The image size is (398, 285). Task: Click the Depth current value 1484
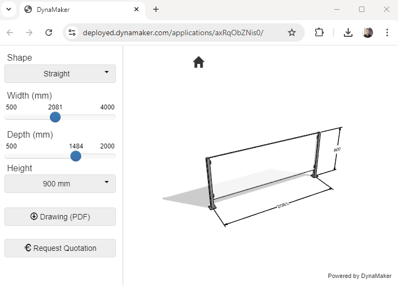76,146
